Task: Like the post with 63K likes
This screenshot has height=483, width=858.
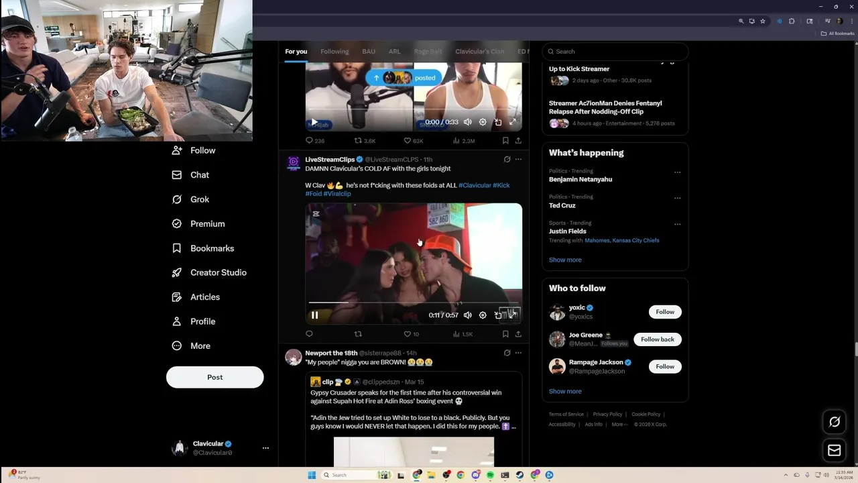Action: [413, 141]
